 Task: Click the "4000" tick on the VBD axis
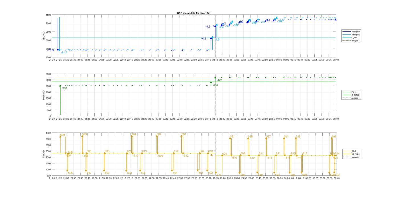48,57
